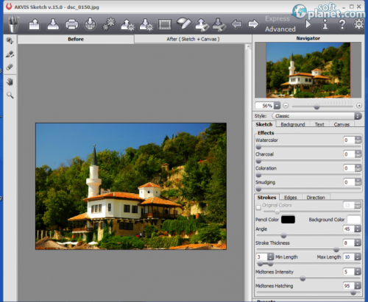The height and width of the screenshot is (302, 368).
Task: Open the Style Classic dropdown
Action: (316, 116)
